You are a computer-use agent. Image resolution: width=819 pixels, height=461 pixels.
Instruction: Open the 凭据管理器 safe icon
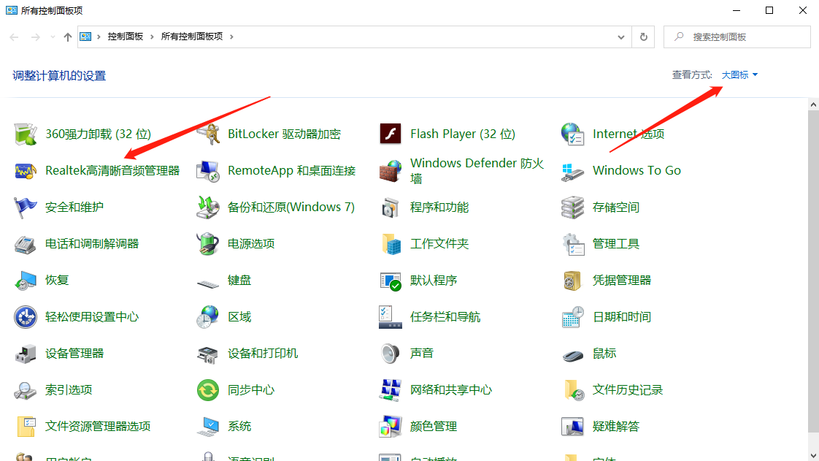click(572, 281)
